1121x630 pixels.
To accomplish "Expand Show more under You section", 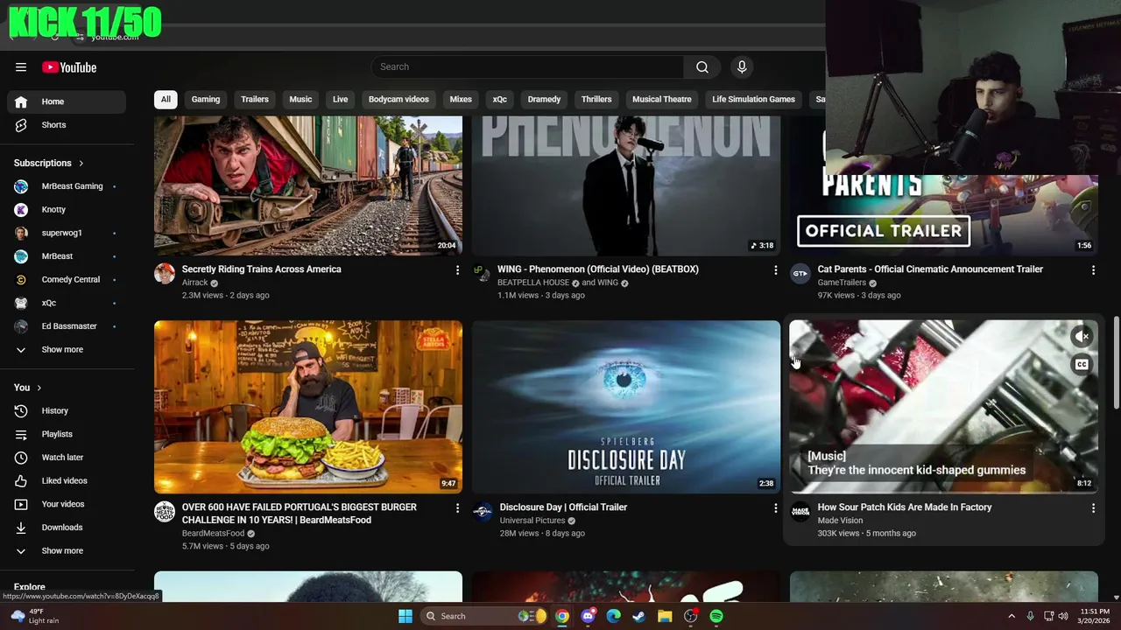I will 67,551.
